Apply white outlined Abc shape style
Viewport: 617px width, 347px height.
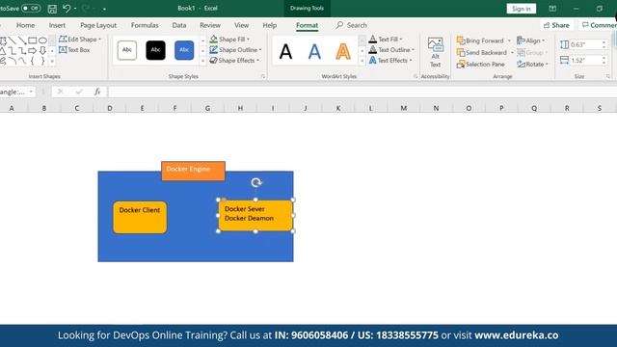coord(126,50)
